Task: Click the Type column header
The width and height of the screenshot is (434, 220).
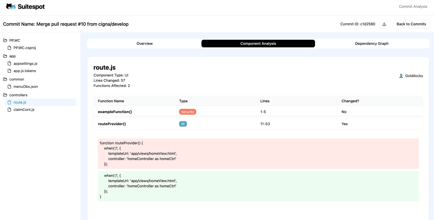Action: 183,101
